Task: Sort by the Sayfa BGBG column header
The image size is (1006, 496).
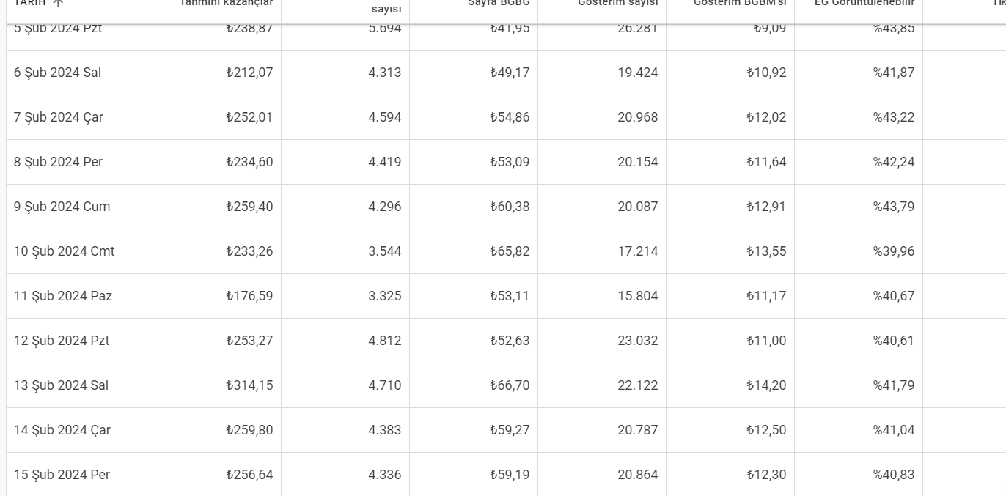Action: pyautogui.click(x=499, y=3)
